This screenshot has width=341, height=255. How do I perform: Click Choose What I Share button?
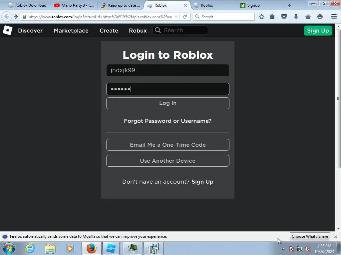[310, 236]
